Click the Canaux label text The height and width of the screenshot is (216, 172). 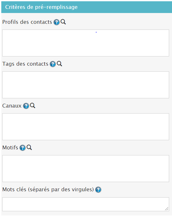12,106
